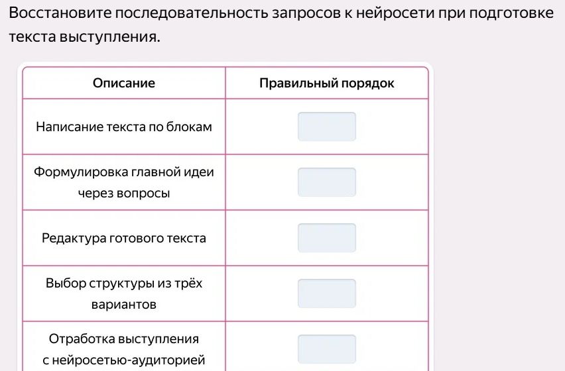This screenshot has height=371, width=565.
Task: Click the word подготовке in the instruction
Action: (x=512, y=13)
